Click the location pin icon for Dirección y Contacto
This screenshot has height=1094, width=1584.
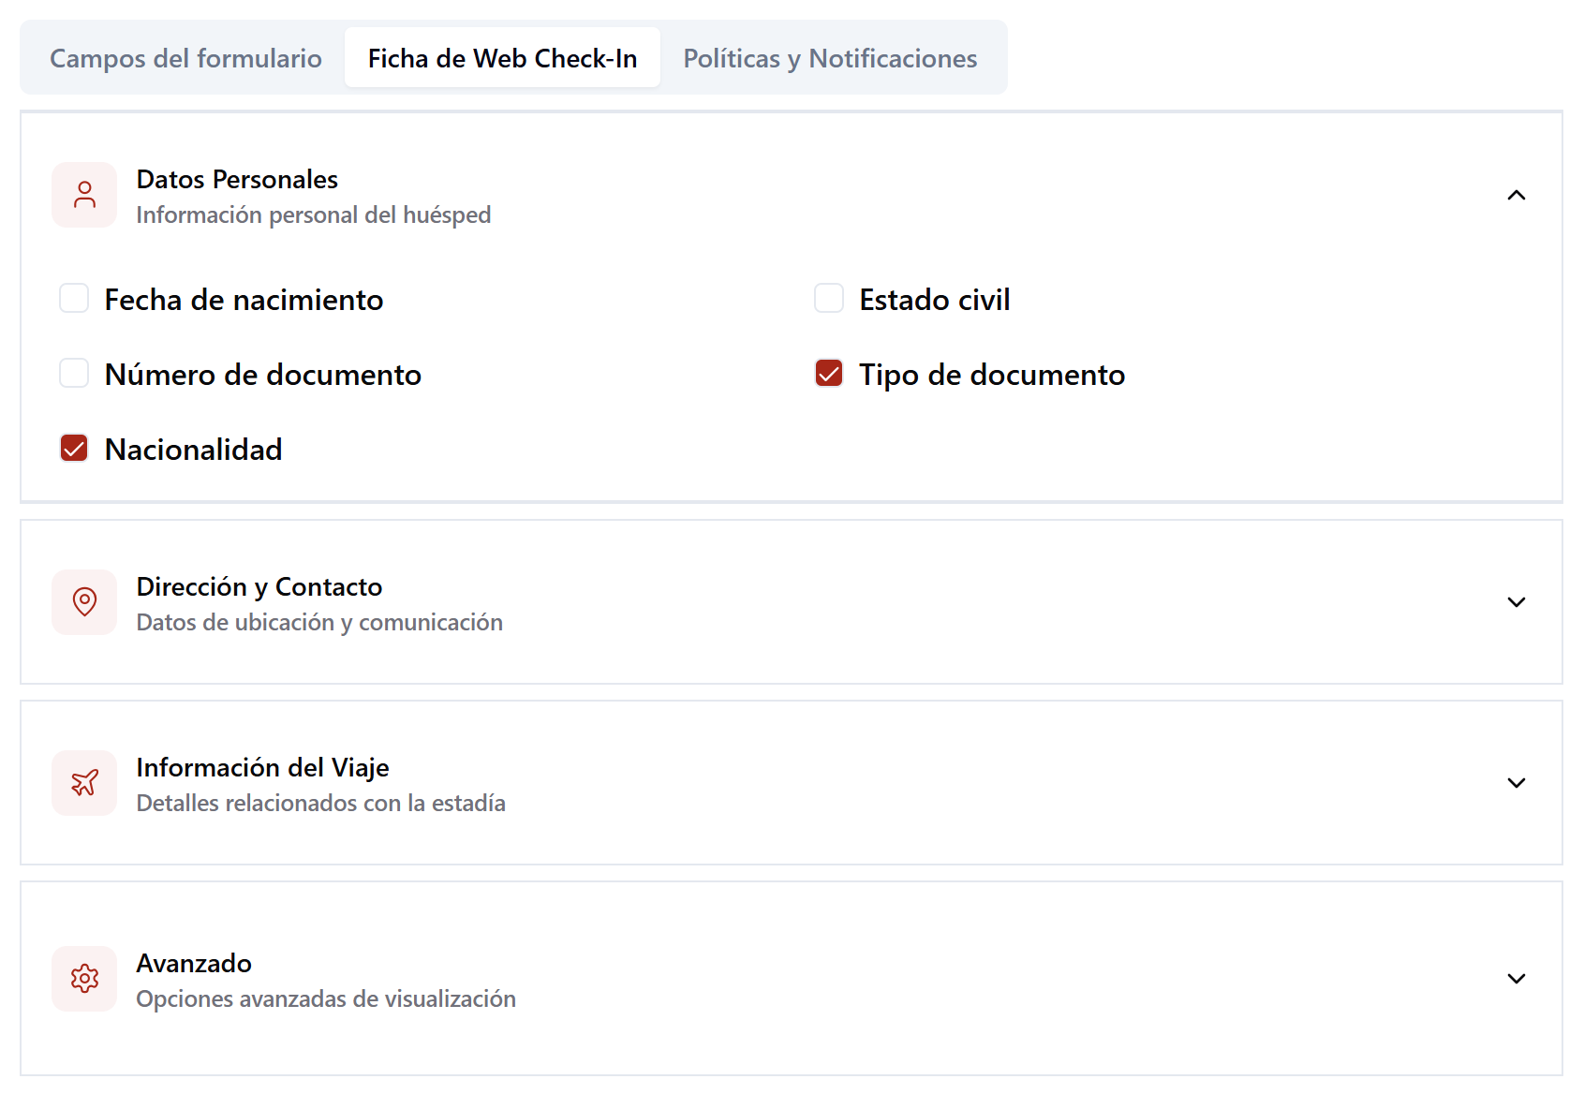(84, 602)
